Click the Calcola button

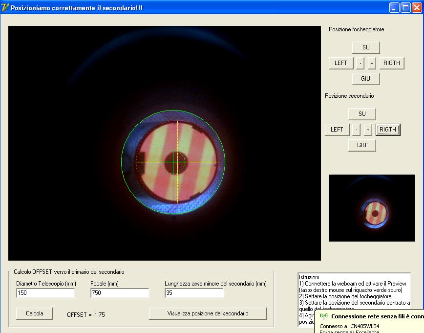coord(34,313)
